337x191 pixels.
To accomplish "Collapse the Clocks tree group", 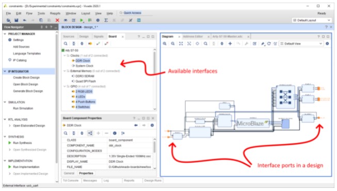I will [x=65, y=56].
